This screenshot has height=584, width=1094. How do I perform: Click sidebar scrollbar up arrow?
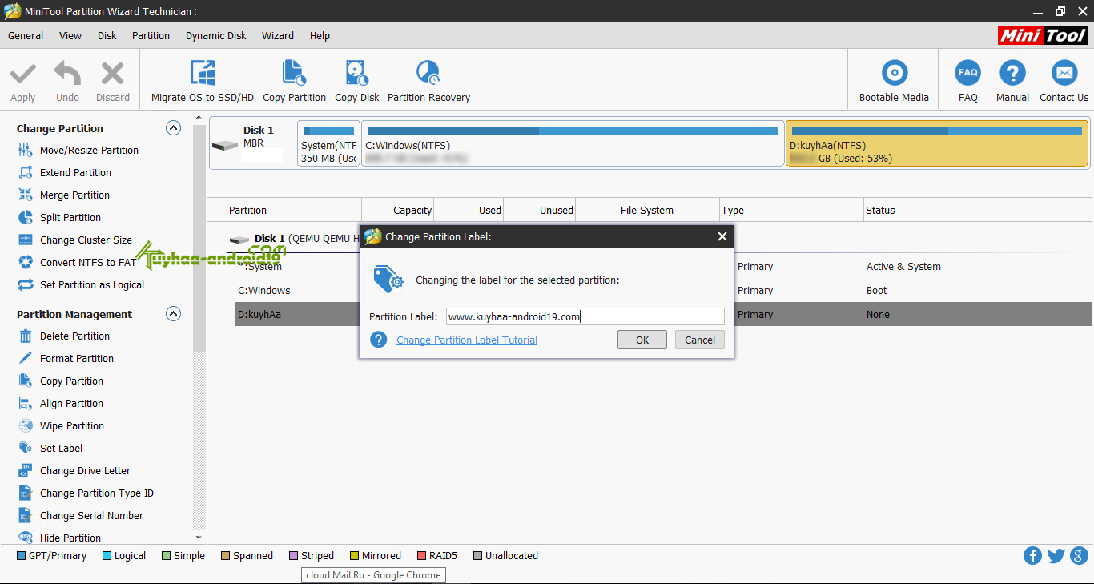coord(199,119)
